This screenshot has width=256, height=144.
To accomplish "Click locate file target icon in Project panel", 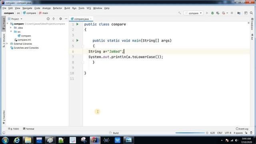I will coord(48,19).
